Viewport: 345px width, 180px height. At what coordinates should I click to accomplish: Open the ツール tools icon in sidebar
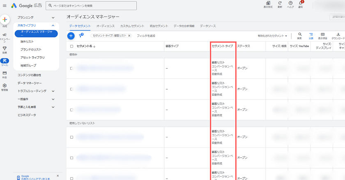(x=5, y=61)
